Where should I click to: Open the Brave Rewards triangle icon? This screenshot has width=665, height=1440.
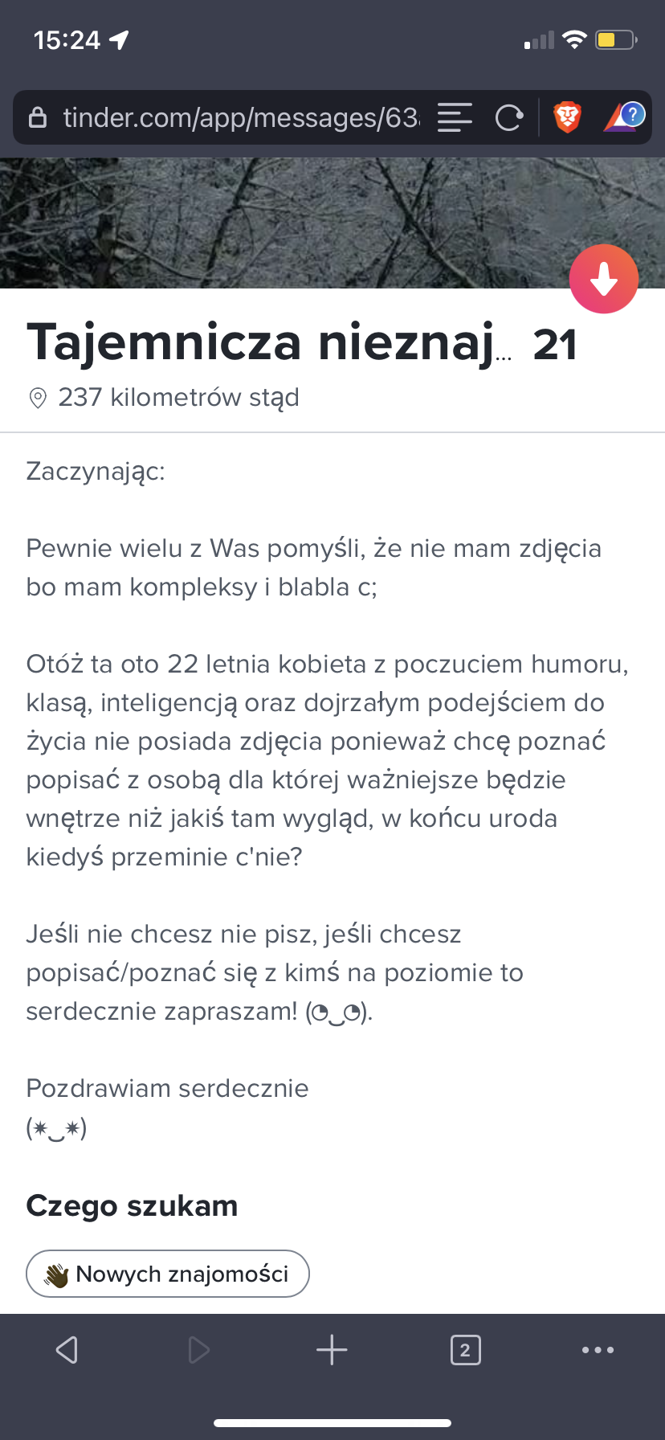coord(623,117)
